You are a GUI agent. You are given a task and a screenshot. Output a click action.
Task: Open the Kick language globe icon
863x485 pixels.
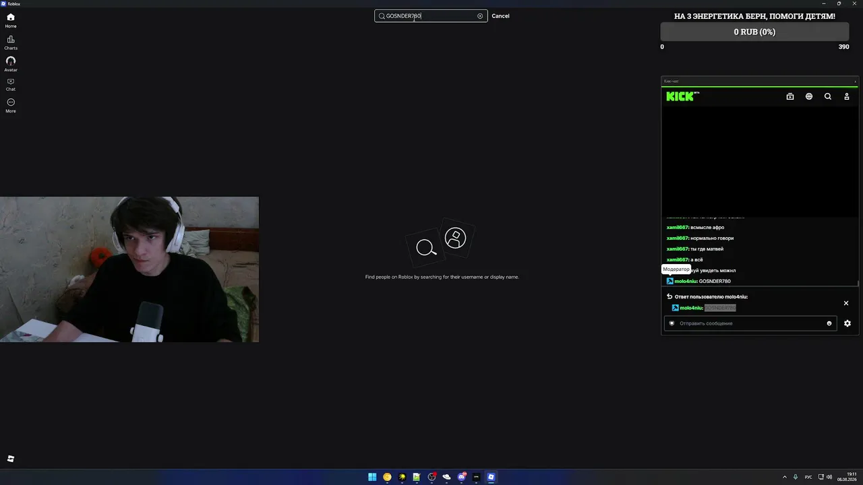coord(809,96)
